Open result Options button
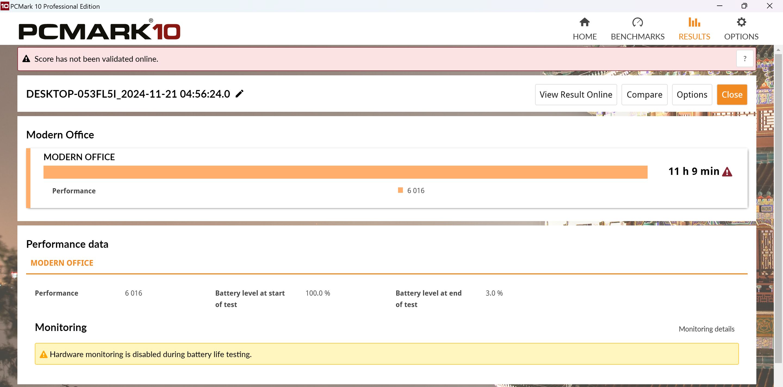The height and width of the screenshot is (387, 783). [x=692, y=95]
